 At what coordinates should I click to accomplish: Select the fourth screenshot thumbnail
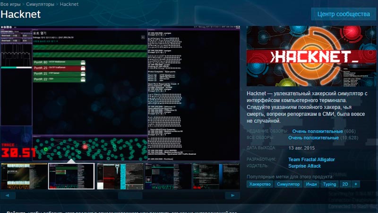[168, 176]
